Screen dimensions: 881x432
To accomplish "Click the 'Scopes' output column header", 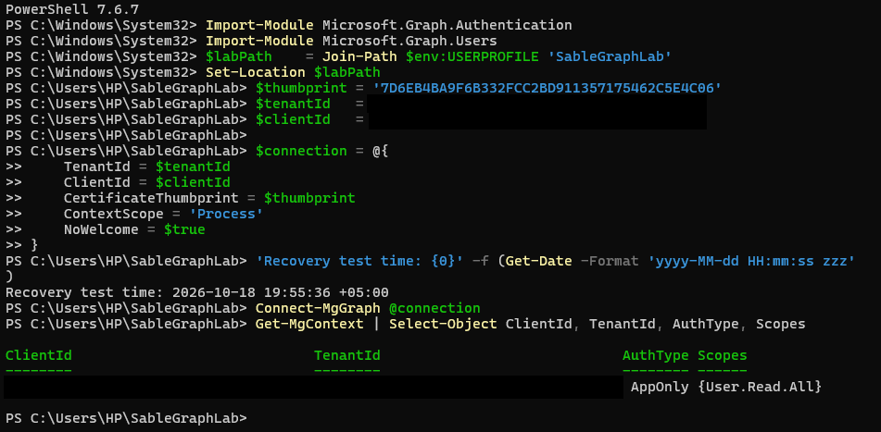I will (x=723, y=355).
